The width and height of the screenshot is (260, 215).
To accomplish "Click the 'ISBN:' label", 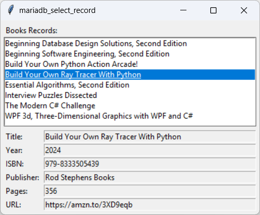I will pyautogui.click(x=15, y=164).
